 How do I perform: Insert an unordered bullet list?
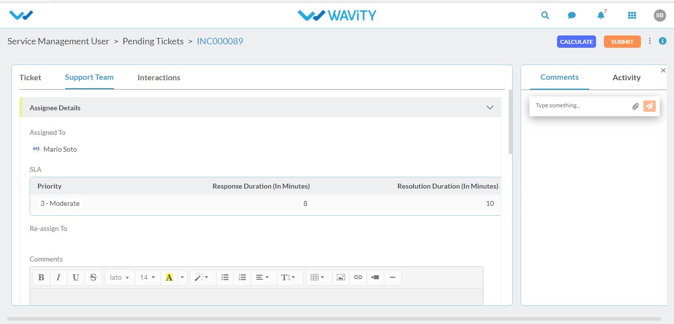click(225, 277)
